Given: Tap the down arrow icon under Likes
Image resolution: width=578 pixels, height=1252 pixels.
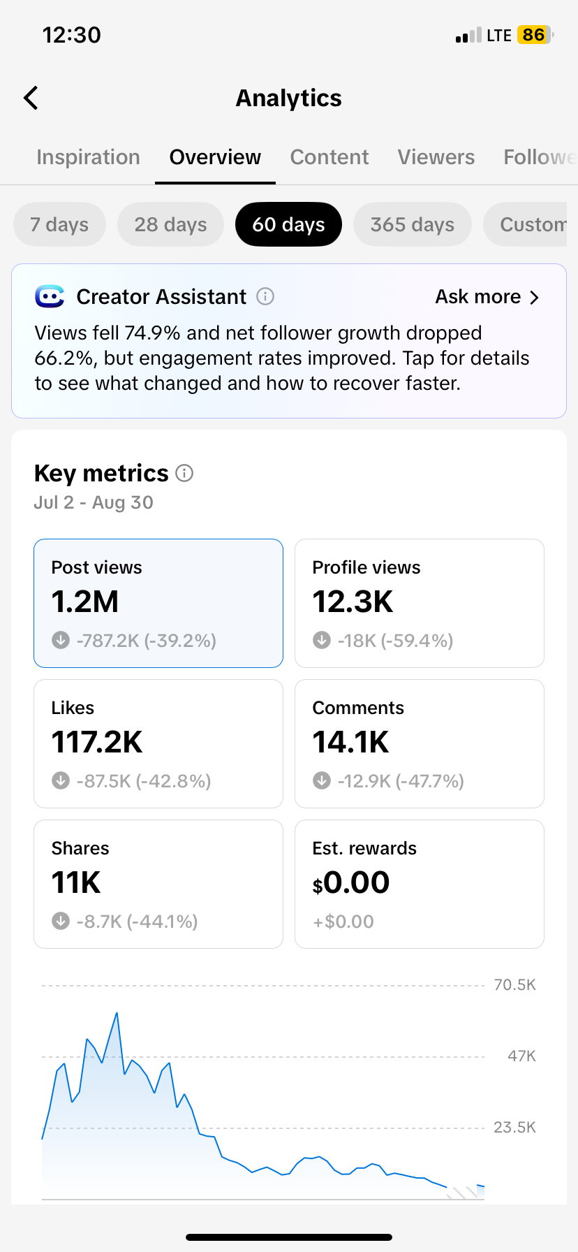Looking at the screenshot, I should [x=61, y=780].
